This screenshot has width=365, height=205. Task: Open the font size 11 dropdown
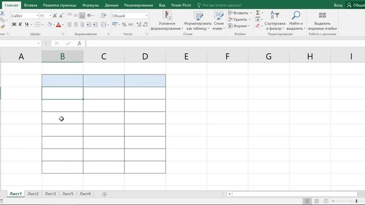pyautogui.click(x=50, y=15)
